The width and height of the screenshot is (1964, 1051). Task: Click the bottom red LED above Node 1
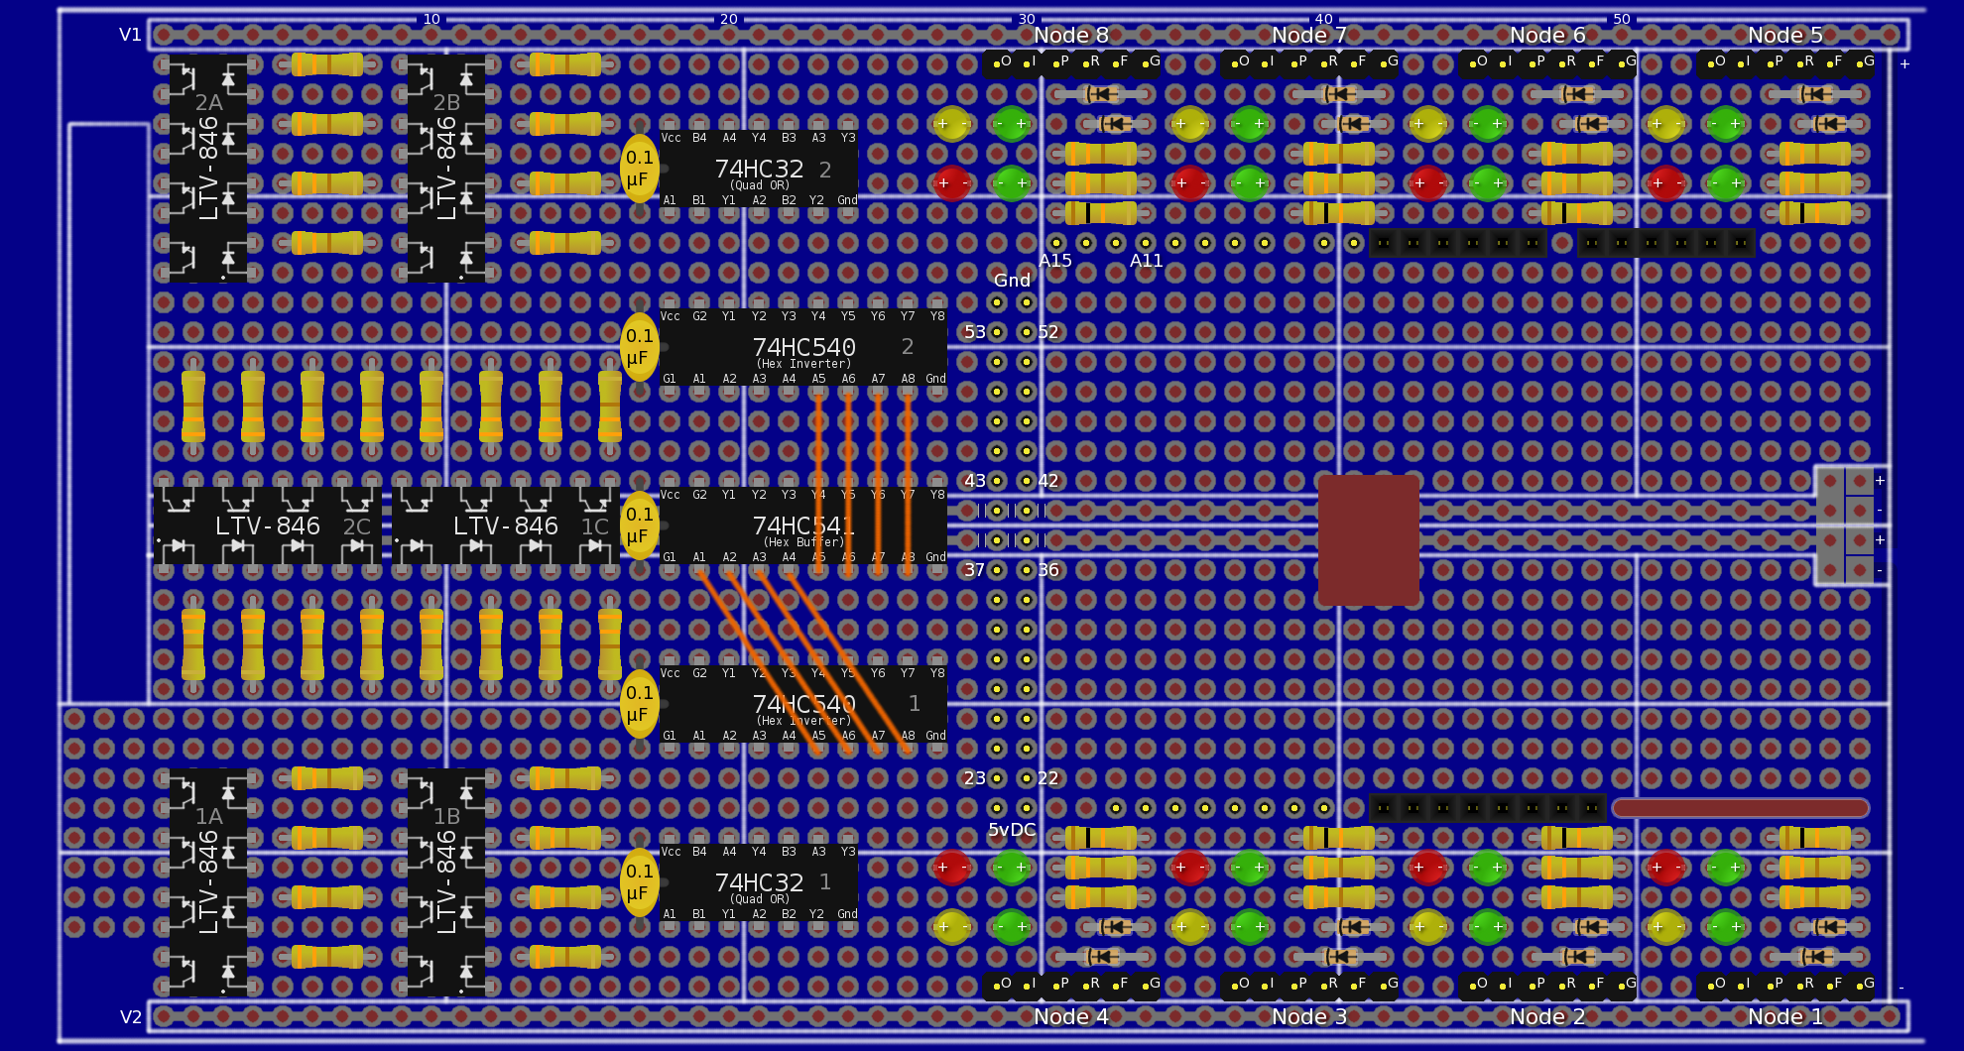pyautogui.click(x=1666, y=868)
